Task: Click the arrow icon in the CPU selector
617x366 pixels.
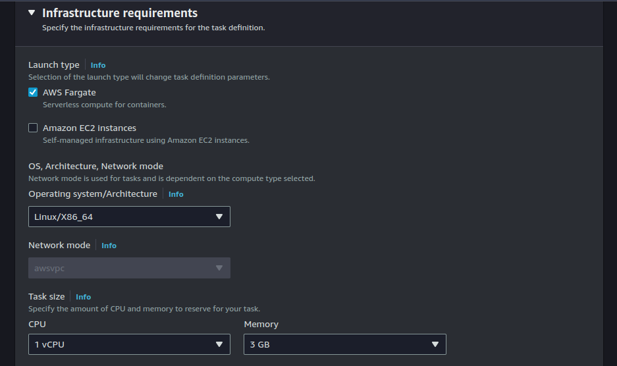Action: pos(219,344)
